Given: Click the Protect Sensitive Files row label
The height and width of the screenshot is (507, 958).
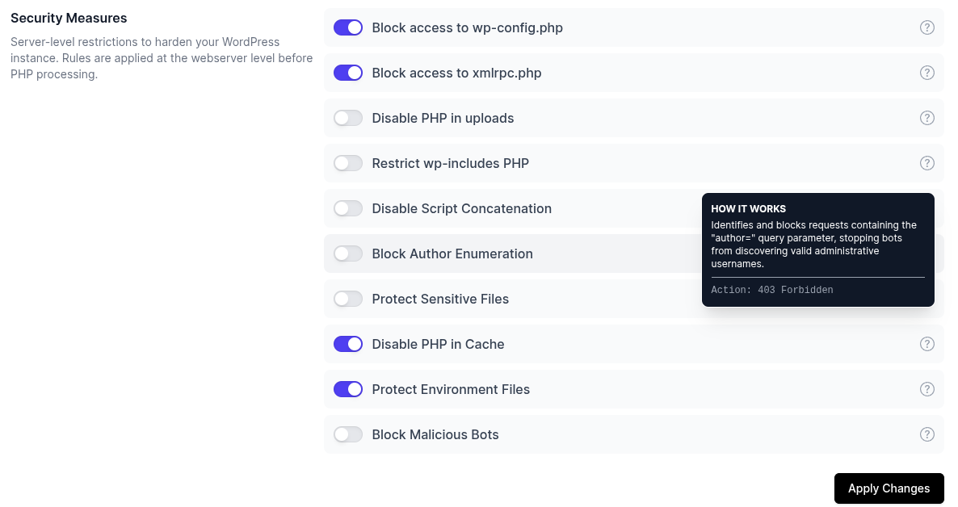Looking at the screenshot, I should click(440, 299).
